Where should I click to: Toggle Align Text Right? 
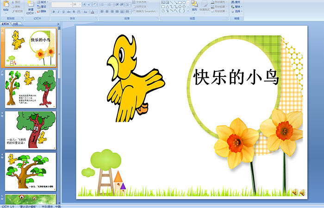click(x=112, y=12)
